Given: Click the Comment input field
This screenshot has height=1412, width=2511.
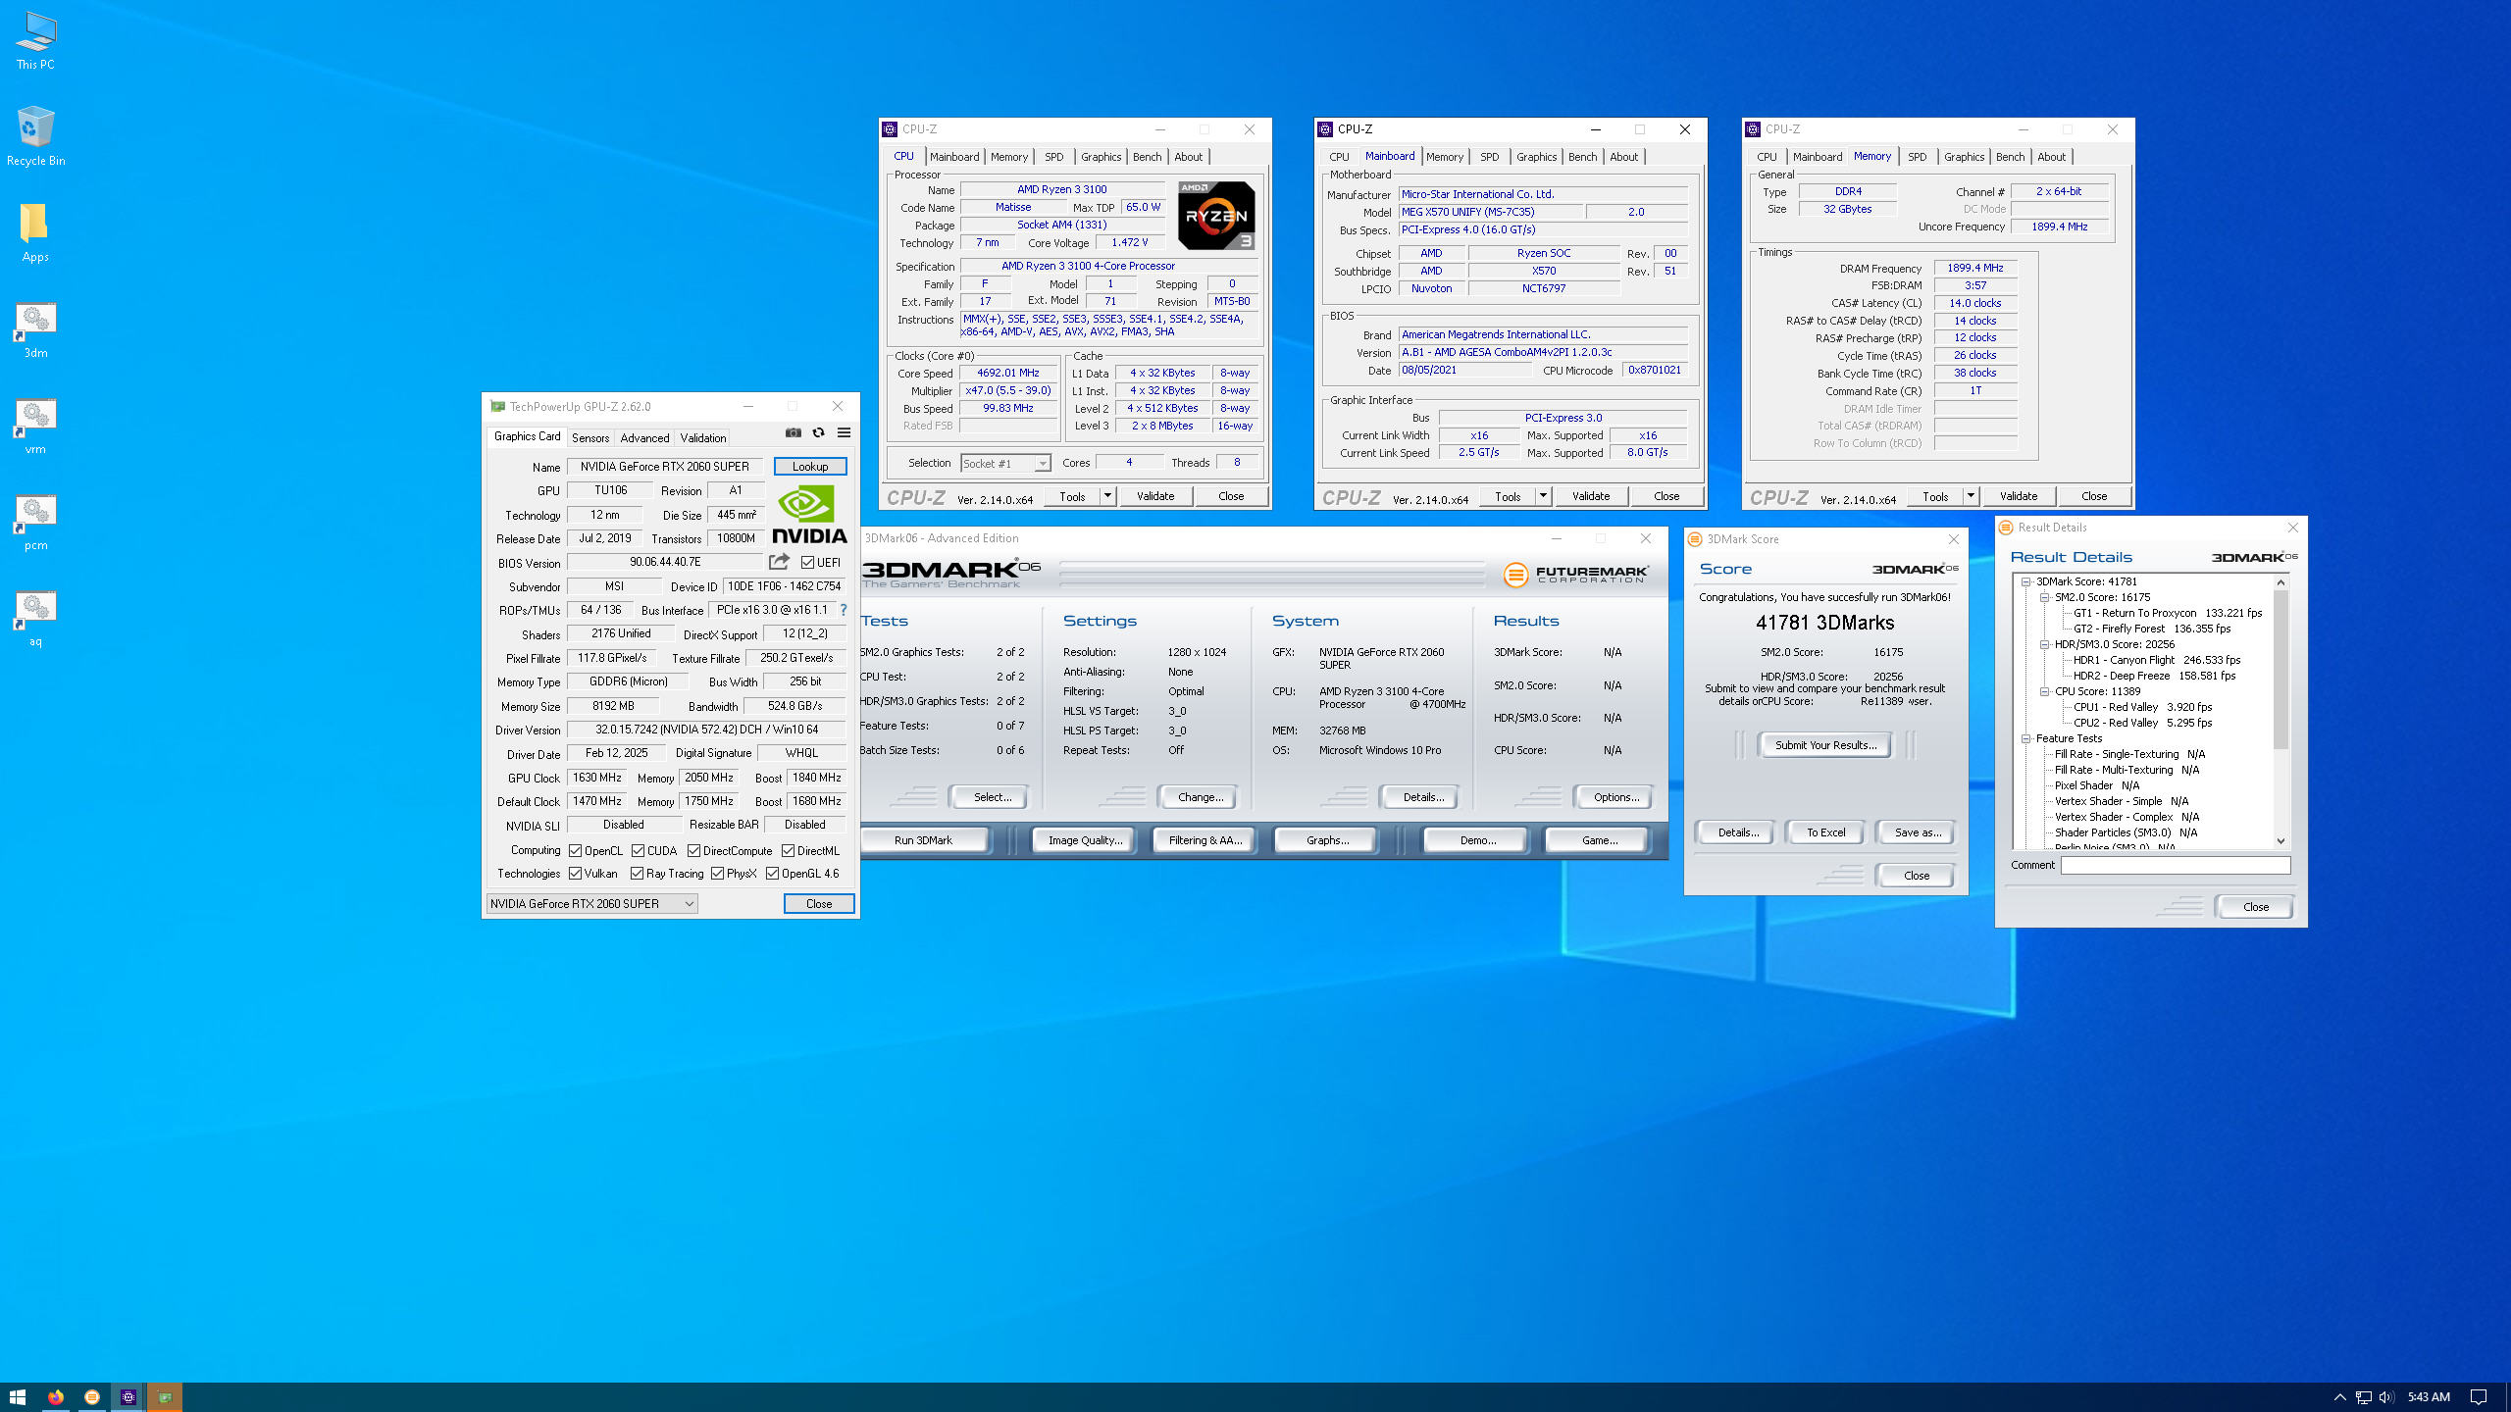Looking at the screenshot, I should (x=2176, y=865).
